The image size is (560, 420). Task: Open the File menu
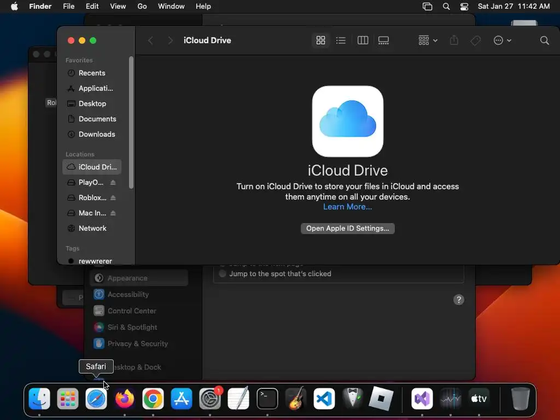coord(68,7)
